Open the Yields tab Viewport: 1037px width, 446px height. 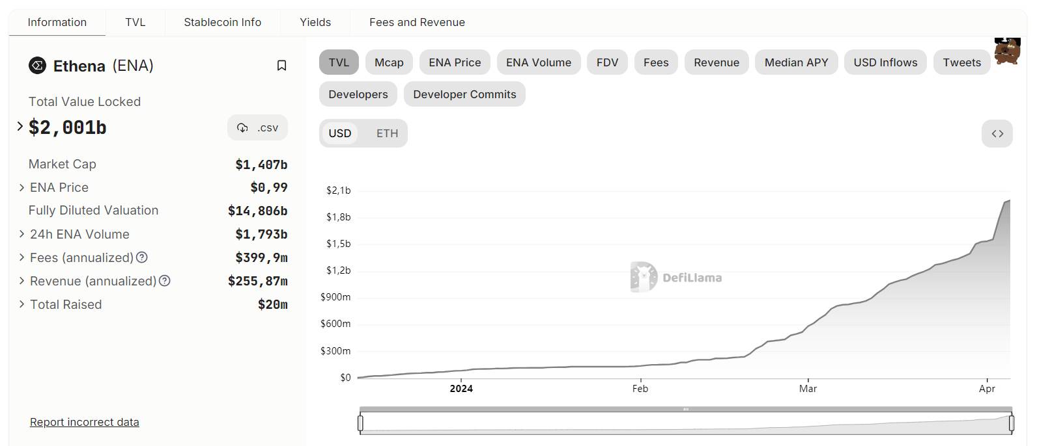tap(315, 22)
